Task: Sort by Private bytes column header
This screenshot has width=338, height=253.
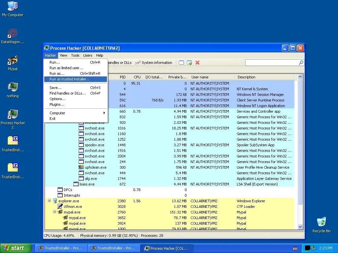Action: [x=177, y=77]
